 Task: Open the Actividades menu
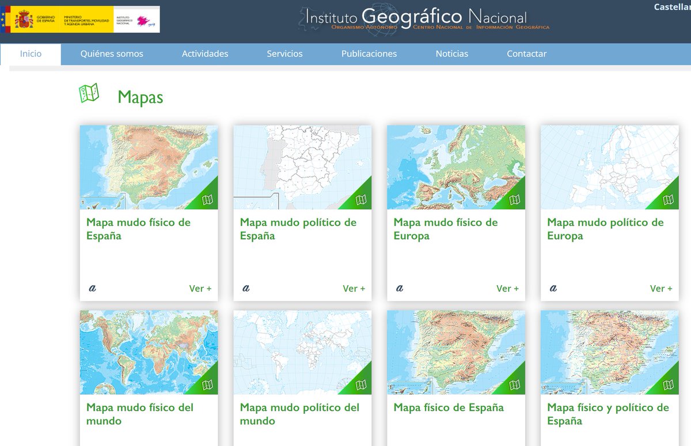point(205,54)
